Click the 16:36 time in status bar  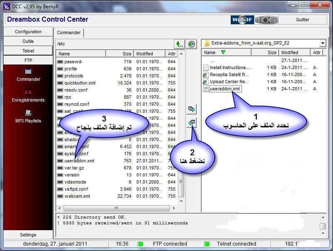click(x=122, y=244)
